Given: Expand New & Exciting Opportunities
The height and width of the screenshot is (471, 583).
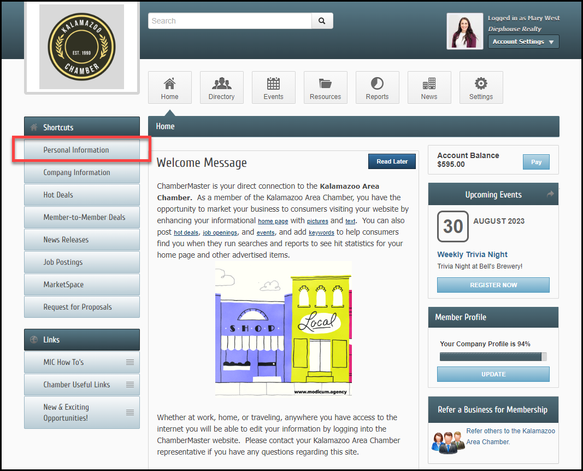Looking at the screenshot, I should [82, 412].
